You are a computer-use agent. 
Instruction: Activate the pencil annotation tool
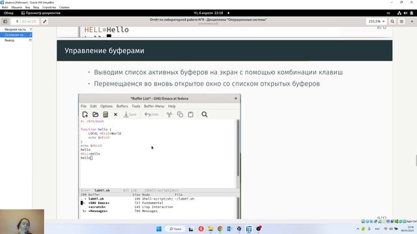click(45, 21)
